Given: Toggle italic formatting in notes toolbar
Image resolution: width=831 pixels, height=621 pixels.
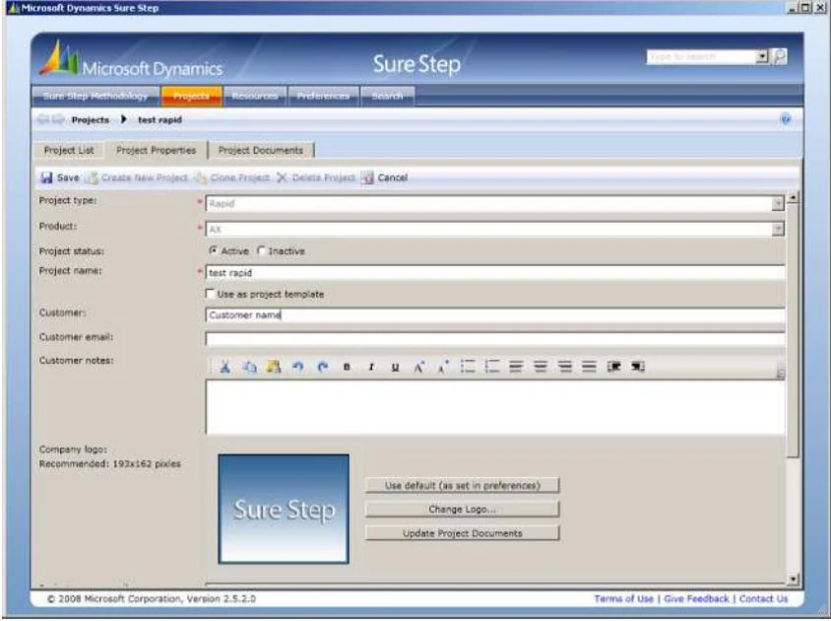Looking at the screenshot, I should click(371, 367).
